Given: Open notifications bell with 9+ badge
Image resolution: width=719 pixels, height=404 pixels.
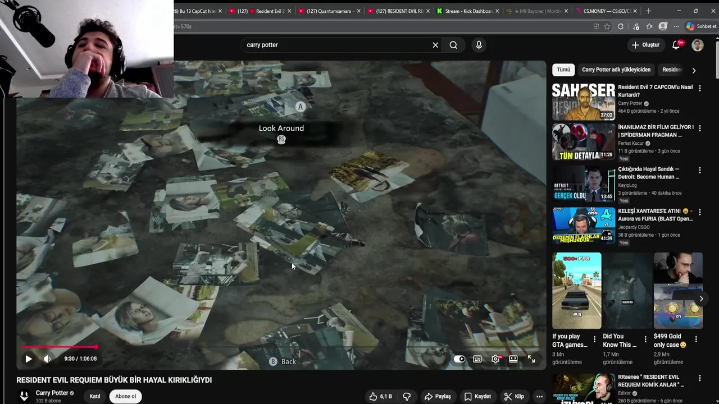Looking at the screenshot, I should pos(676,45).
